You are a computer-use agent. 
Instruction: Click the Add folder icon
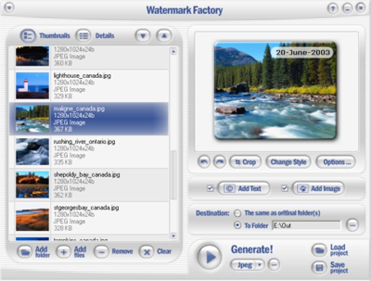tap(25, 252)
